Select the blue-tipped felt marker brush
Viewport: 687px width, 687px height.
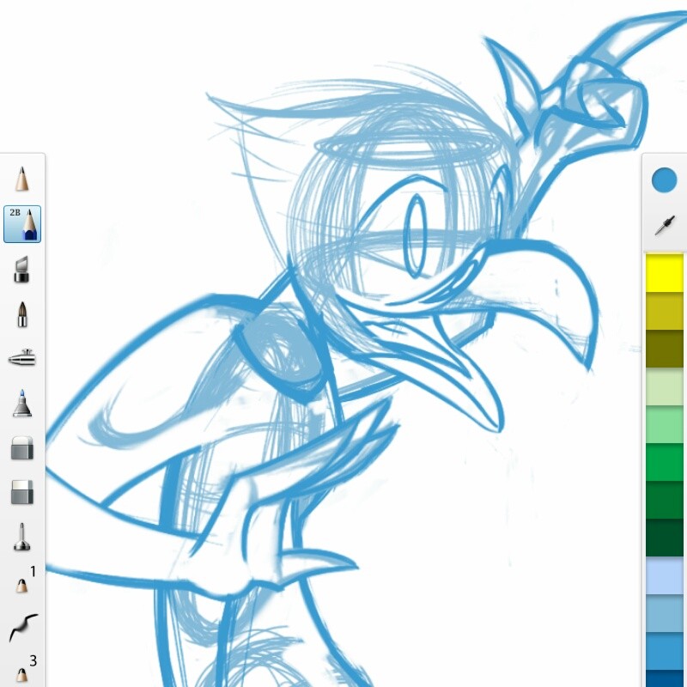coord(22,403)
